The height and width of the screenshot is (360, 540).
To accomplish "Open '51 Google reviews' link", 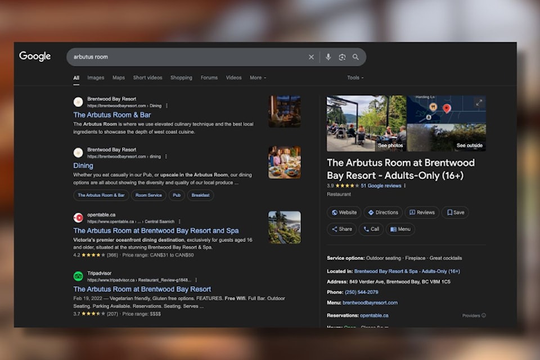I will (381, 186).
